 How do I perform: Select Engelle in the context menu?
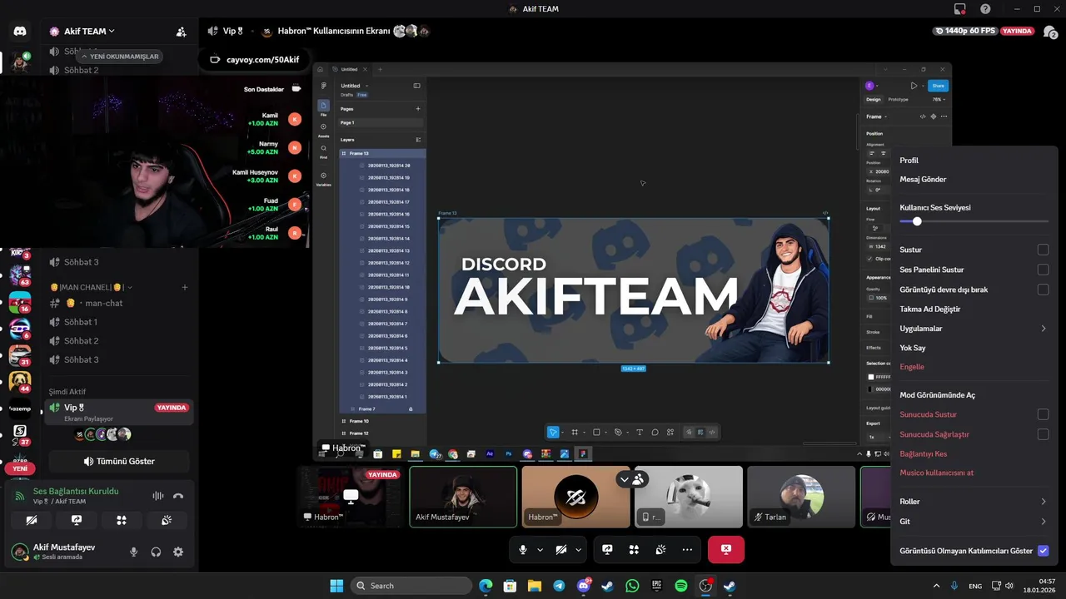click(974, 367)
